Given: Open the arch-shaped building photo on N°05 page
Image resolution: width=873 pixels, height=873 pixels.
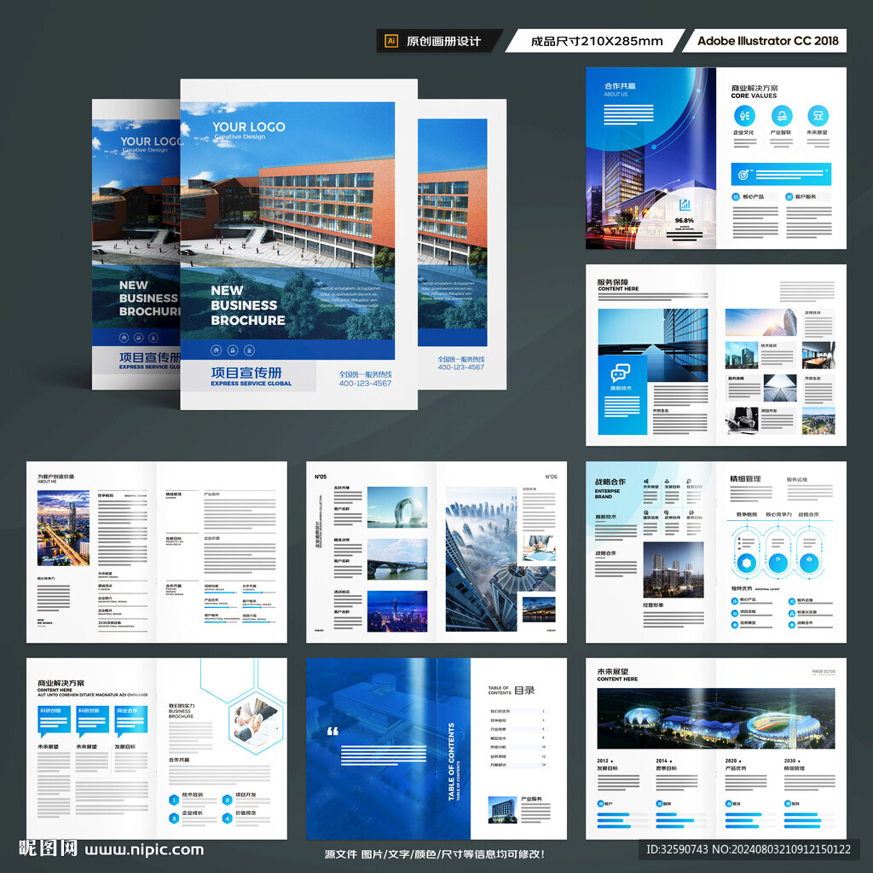Looking at the screenshot, I should [x=397, y=507].
